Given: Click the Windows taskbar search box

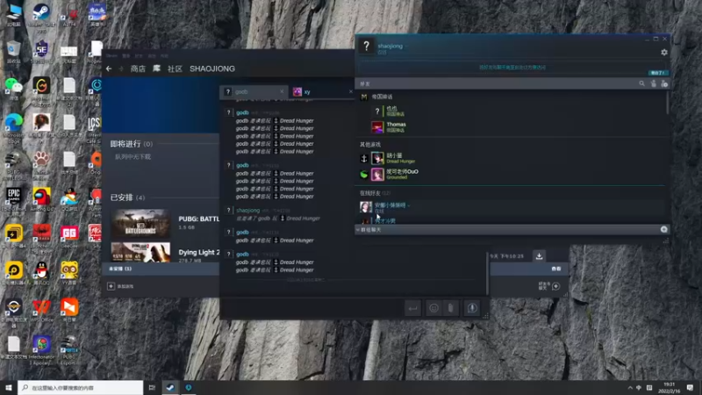Looking at the screenshot, I should click(x=81, y=387).
